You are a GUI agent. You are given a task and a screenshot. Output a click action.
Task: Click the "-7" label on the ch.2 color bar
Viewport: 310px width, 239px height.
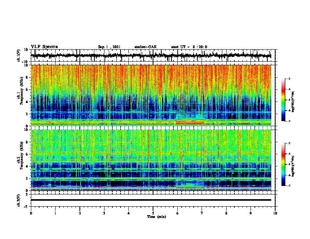pyautogui.click(x=288, y=185)
